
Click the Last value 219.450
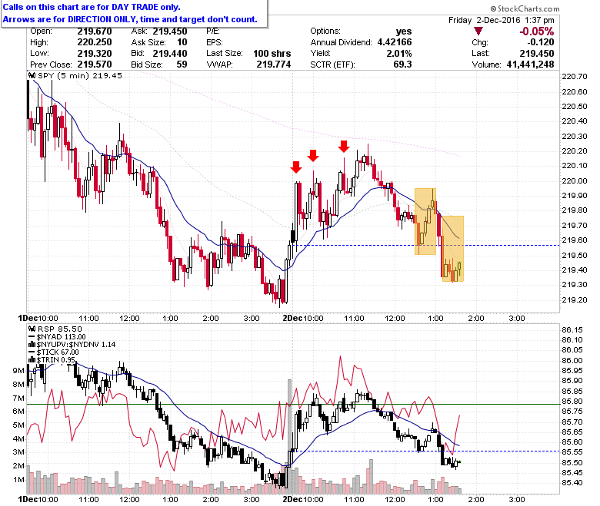(537, 54)
